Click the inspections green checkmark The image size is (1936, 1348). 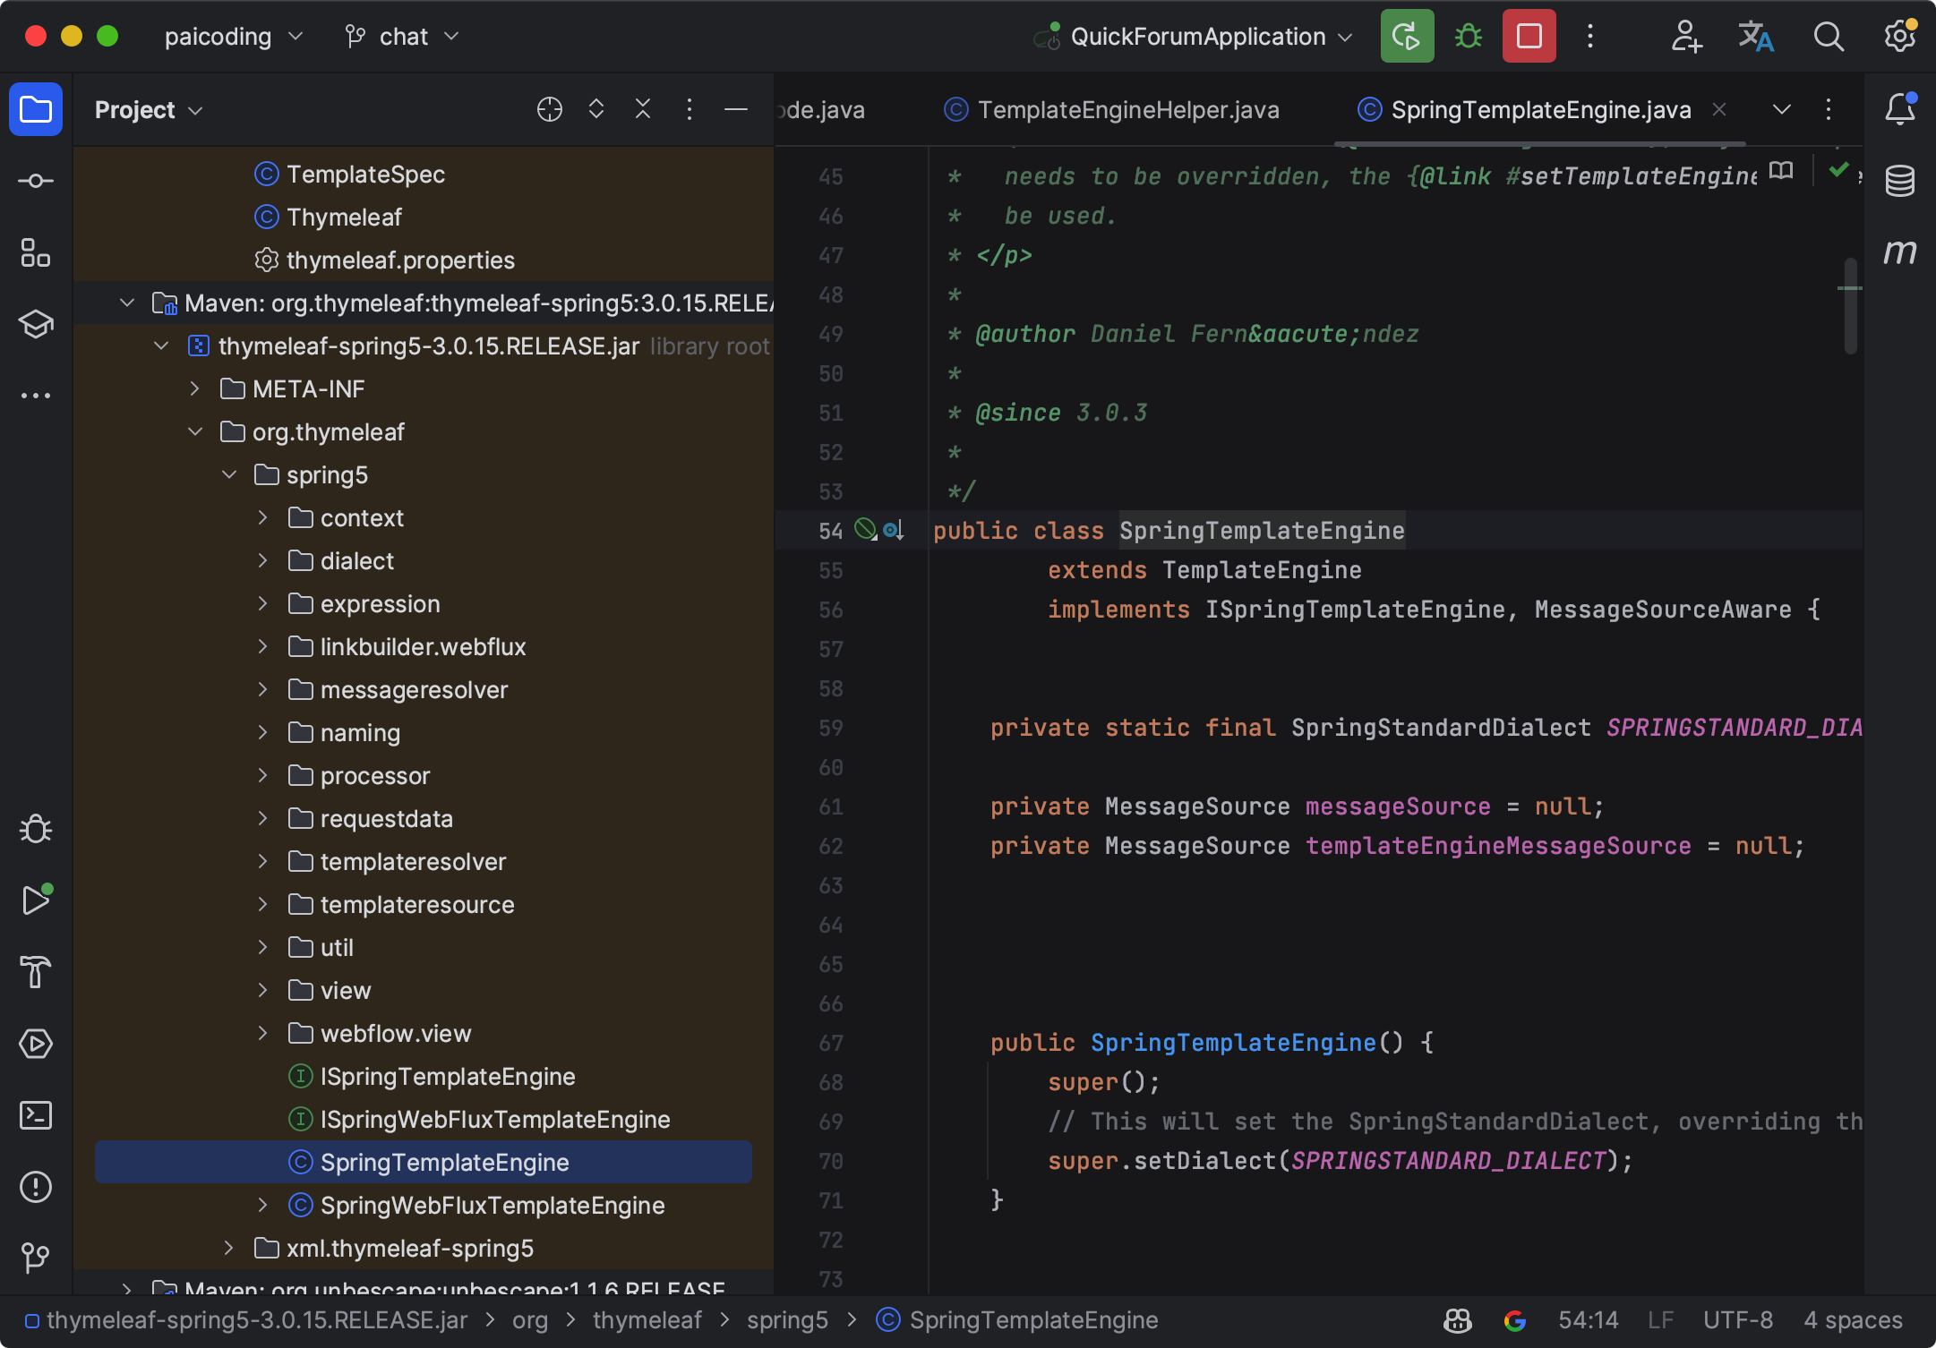click(x=1838, y=169)
